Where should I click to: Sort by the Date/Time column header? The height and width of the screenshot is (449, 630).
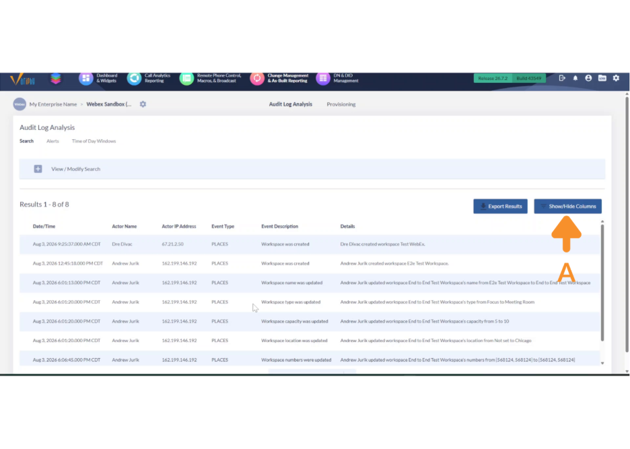[44, 226]
